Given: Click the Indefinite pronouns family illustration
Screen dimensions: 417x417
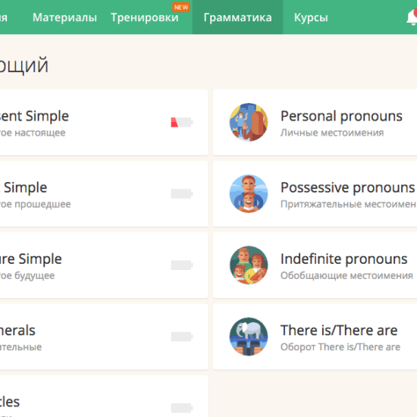Looking at the screenshot, I should pos(249,265).
